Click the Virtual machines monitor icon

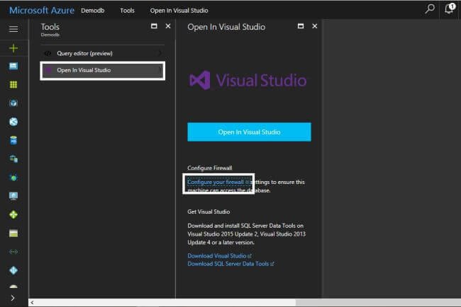pos(13,196)
